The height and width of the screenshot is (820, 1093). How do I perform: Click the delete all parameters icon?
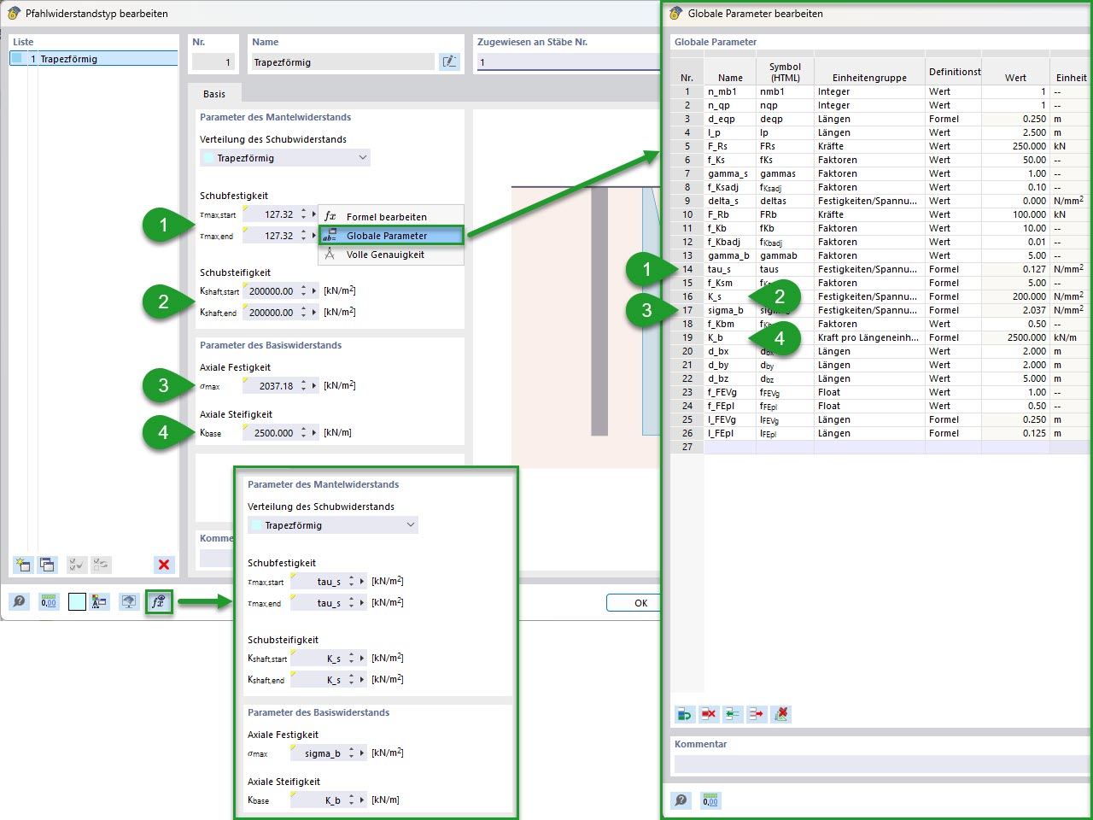(780, 714)
